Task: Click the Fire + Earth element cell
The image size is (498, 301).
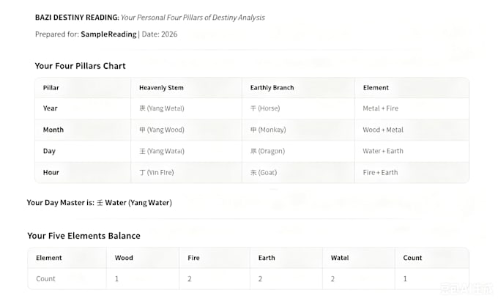Action: (380, 172)
